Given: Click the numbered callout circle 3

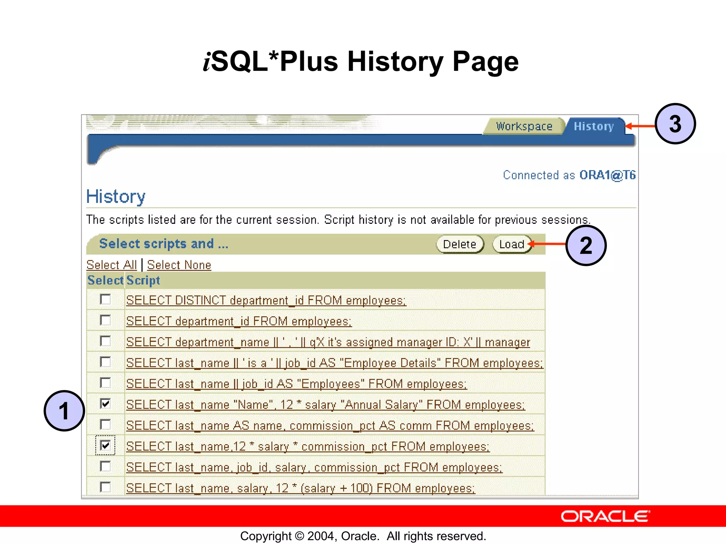Looking at the screenshot, I should 675,124.
